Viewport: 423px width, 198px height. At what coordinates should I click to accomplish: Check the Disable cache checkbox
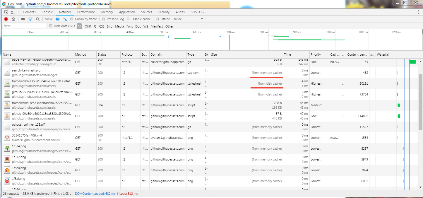tap(128, 19)
